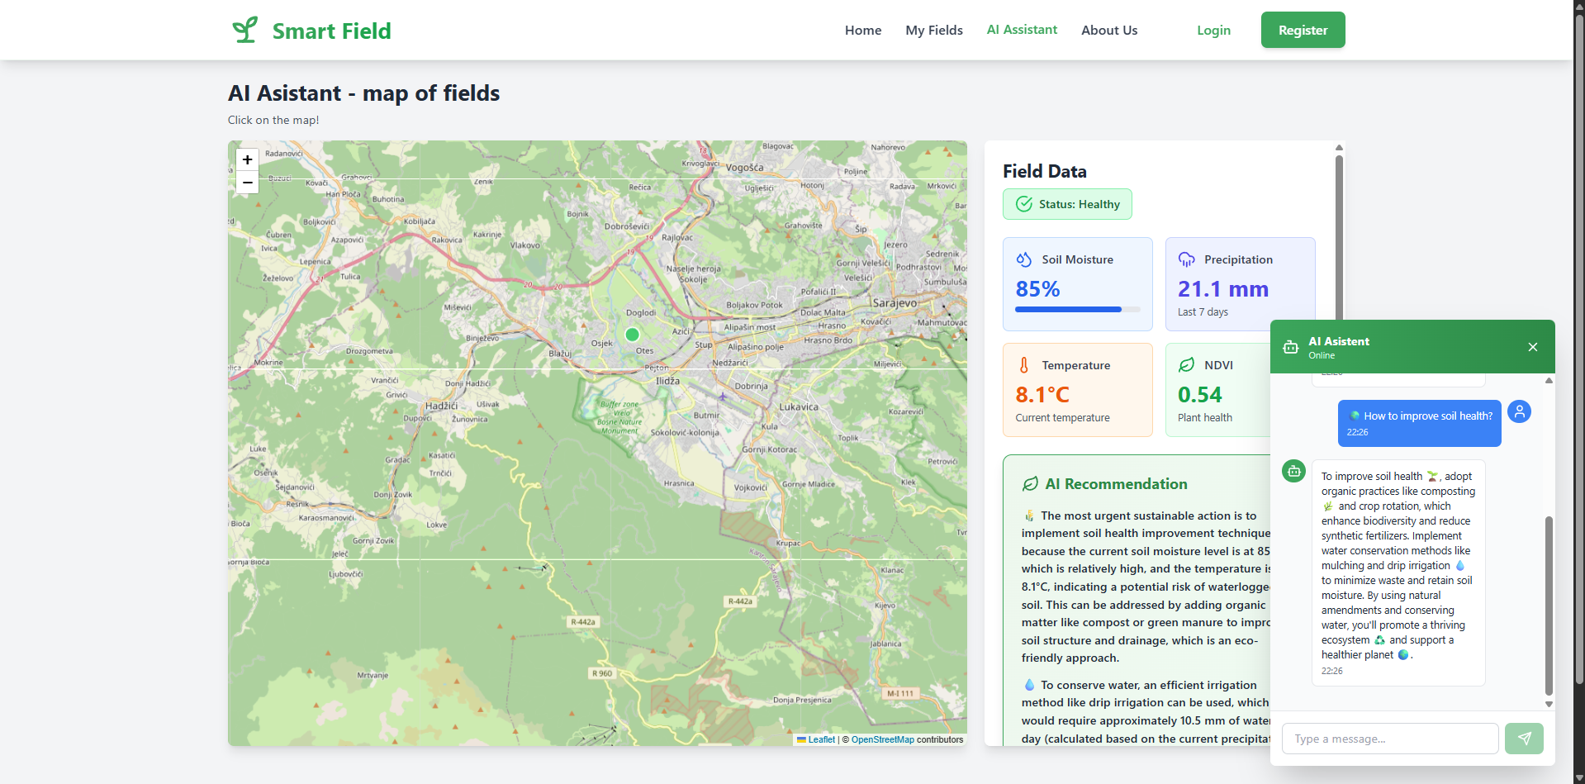
Task: Open the OpenStreetMap contributors link
Action: [883, 739]
